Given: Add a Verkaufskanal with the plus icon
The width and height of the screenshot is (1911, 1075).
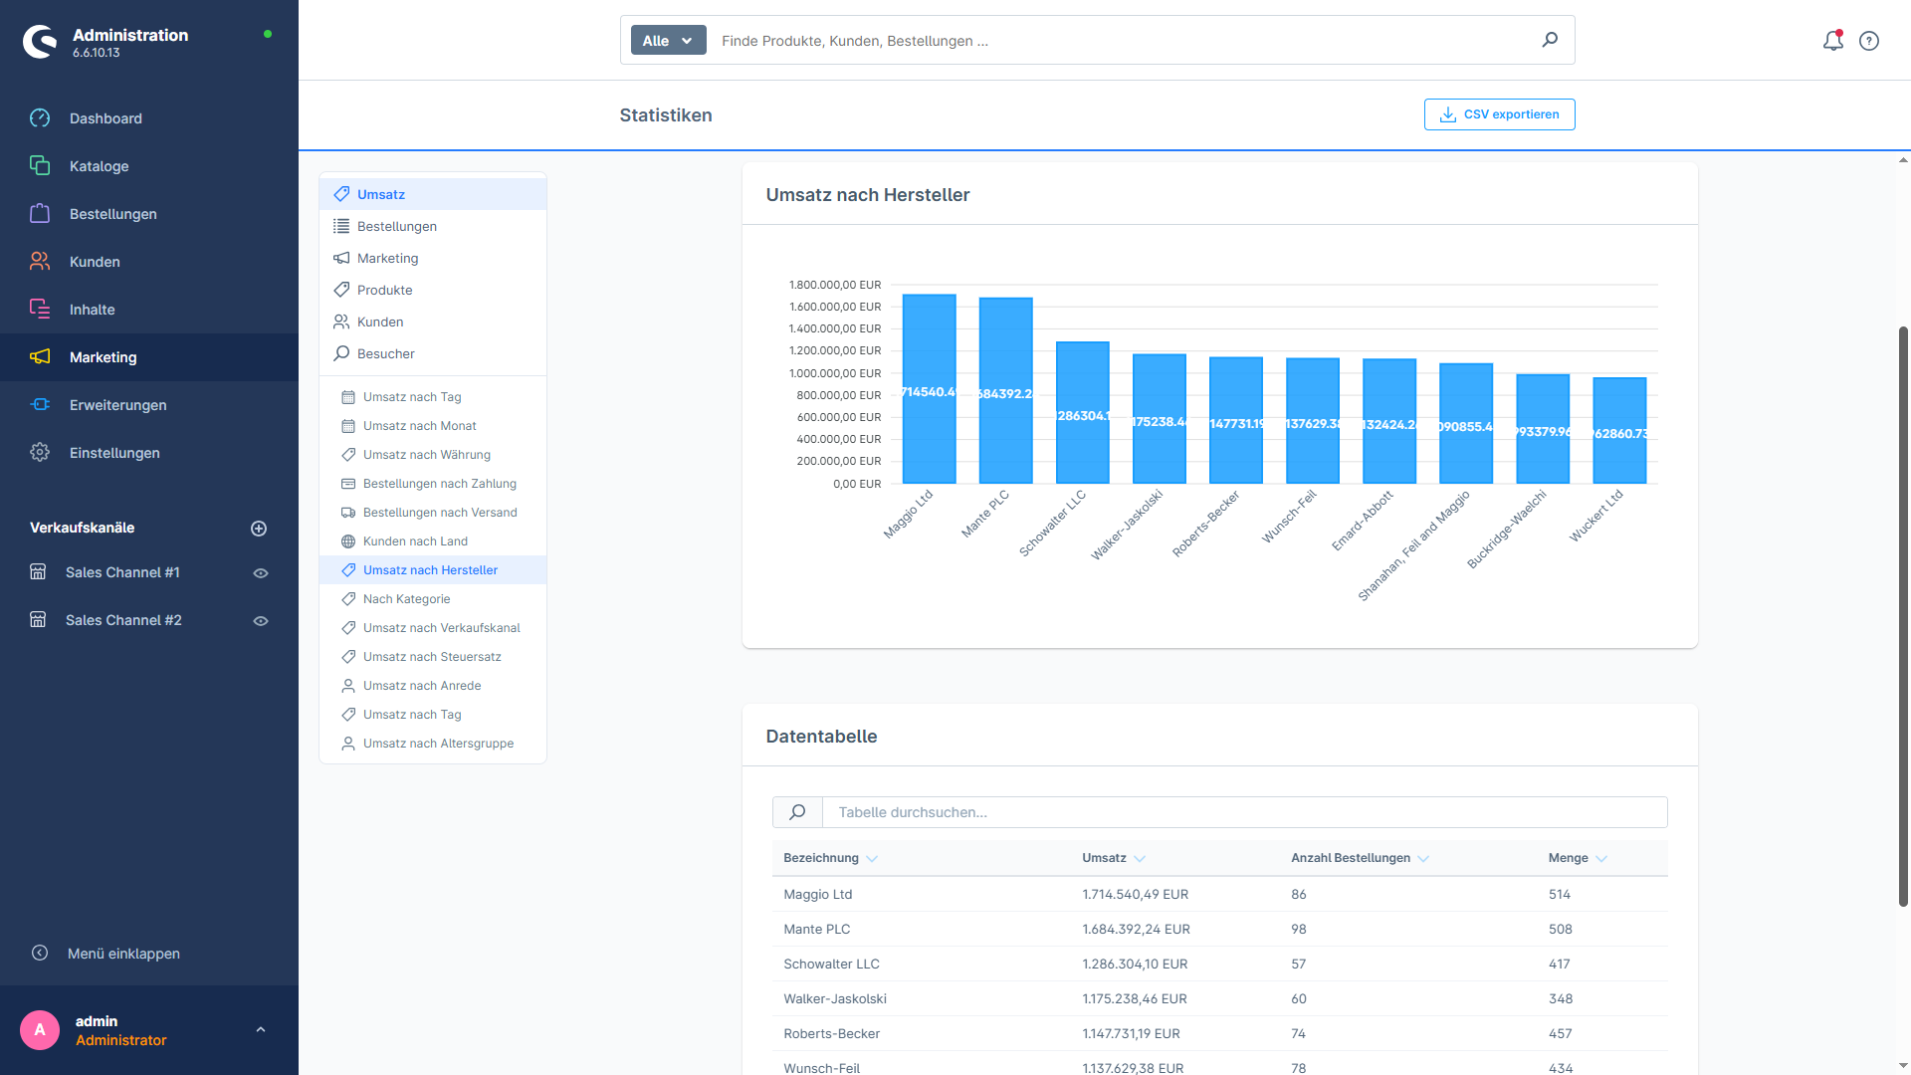Looking at the screenshot, I should (259, 528).
